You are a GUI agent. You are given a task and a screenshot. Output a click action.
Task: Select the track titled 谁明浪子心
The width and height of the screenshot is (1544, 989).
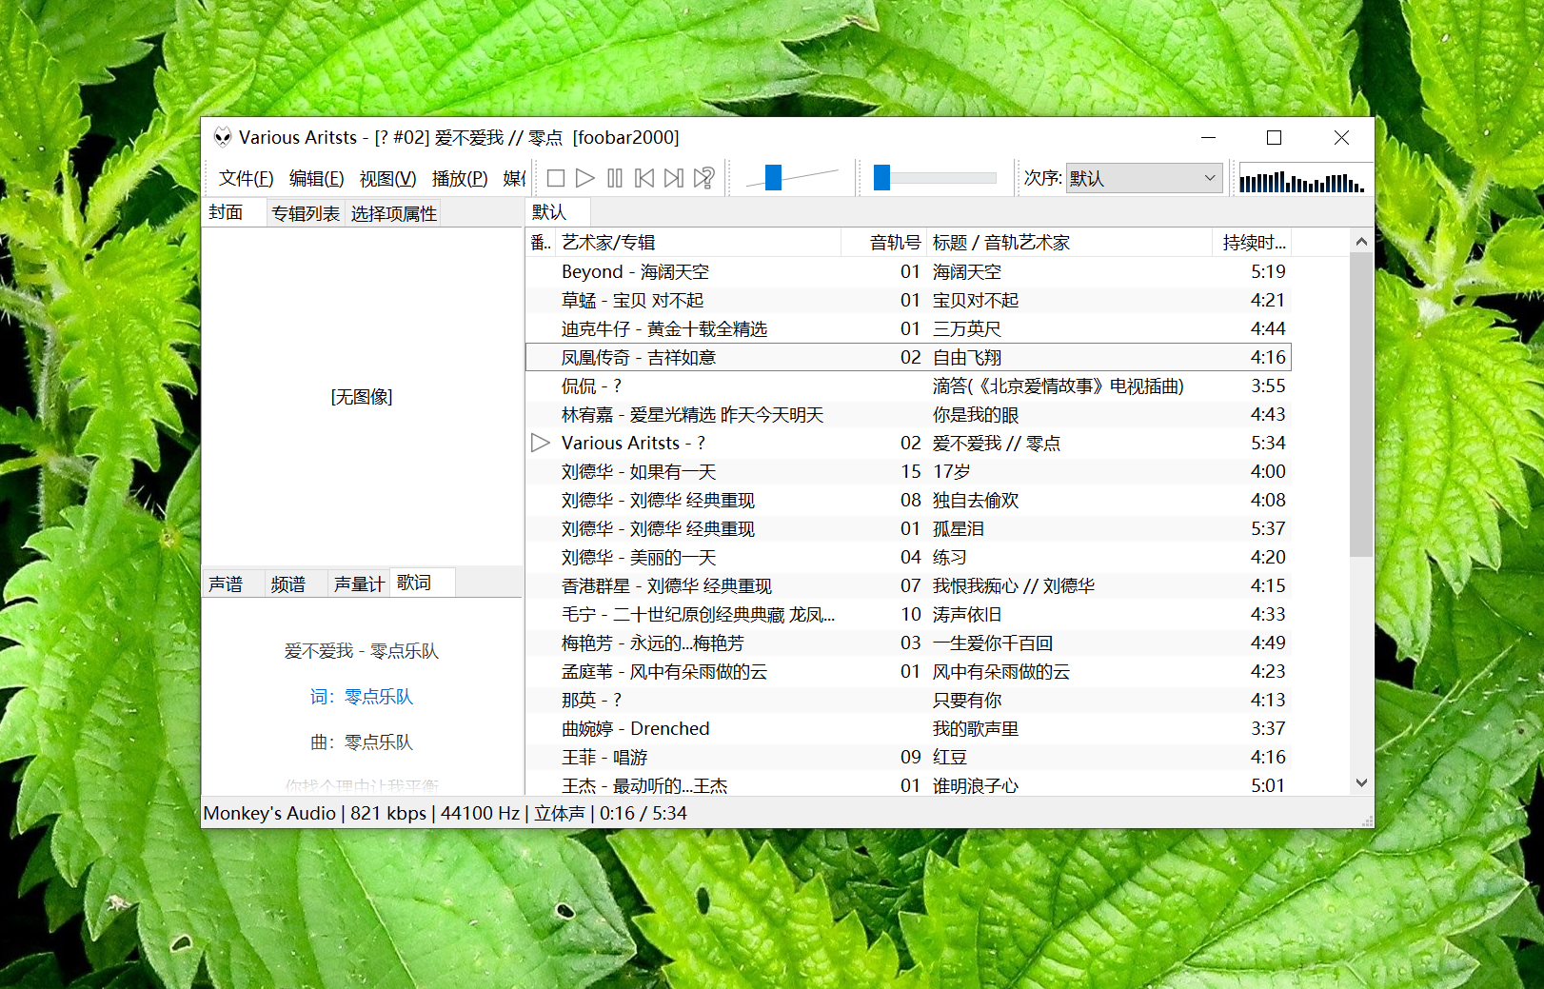click(x=908, y=784)
